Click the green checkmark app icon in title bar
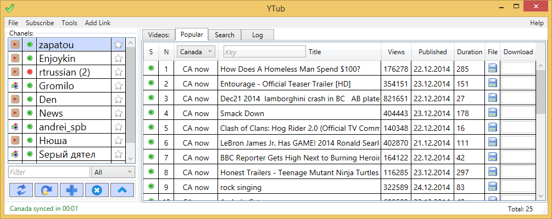 click(10, 8)
